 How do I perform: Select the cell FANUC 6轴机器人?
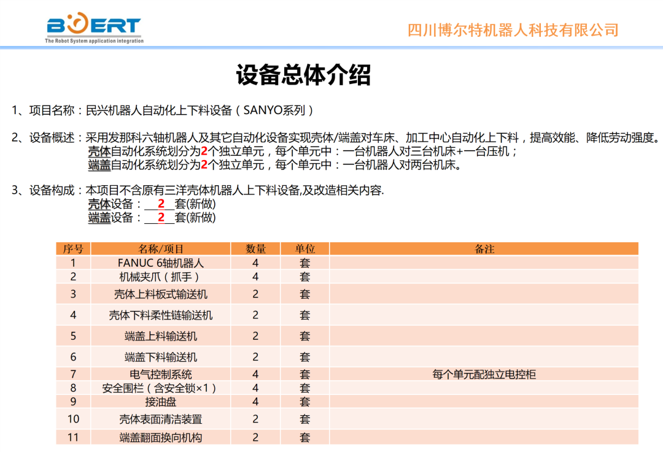tap(161, 262)
